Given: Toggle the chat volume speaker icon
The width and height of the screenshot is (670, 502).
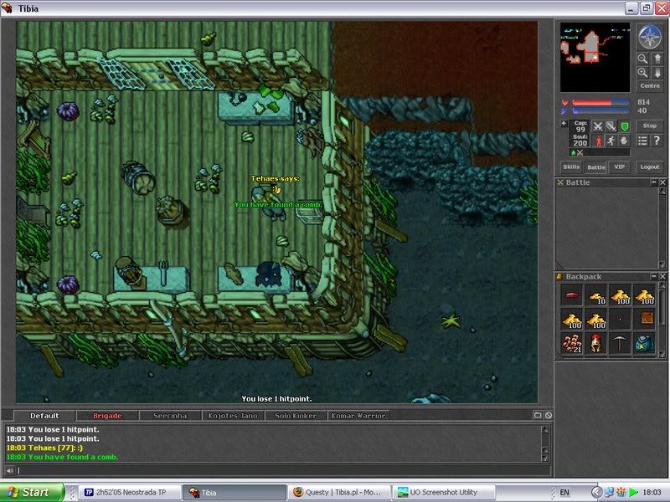Looking at the screenshot, I should pos(9,471).
